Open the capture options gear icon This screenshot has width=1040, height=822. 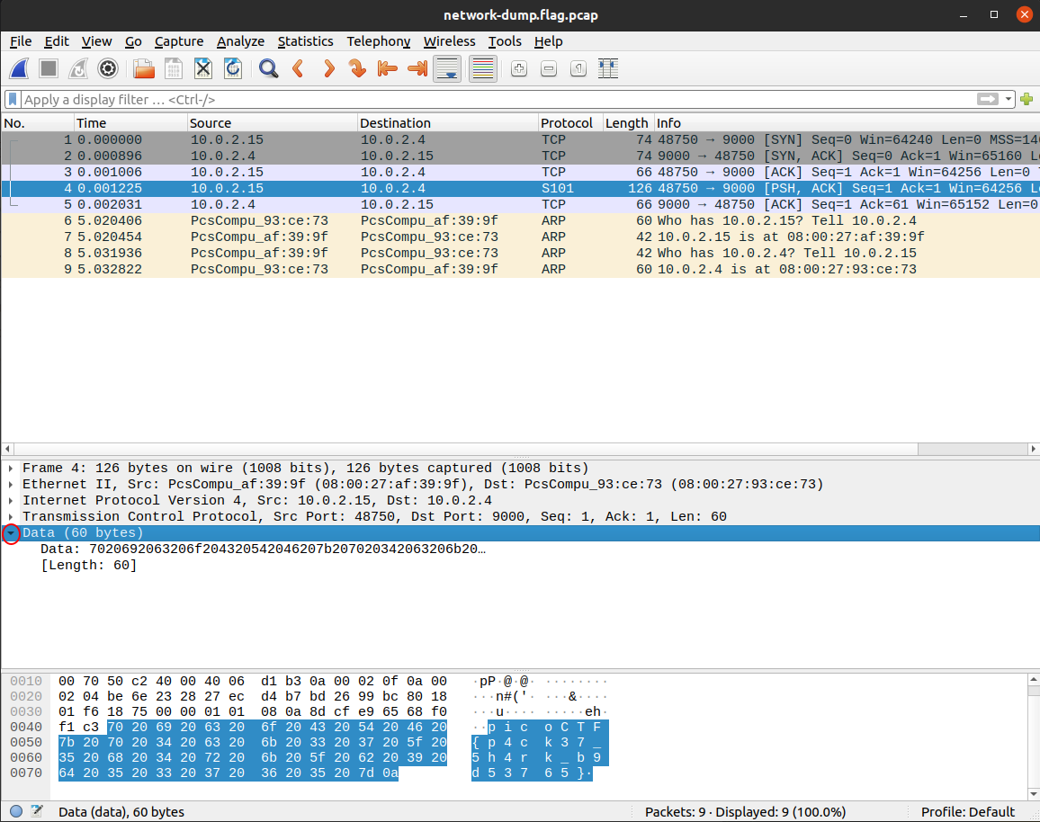[108, 68]
